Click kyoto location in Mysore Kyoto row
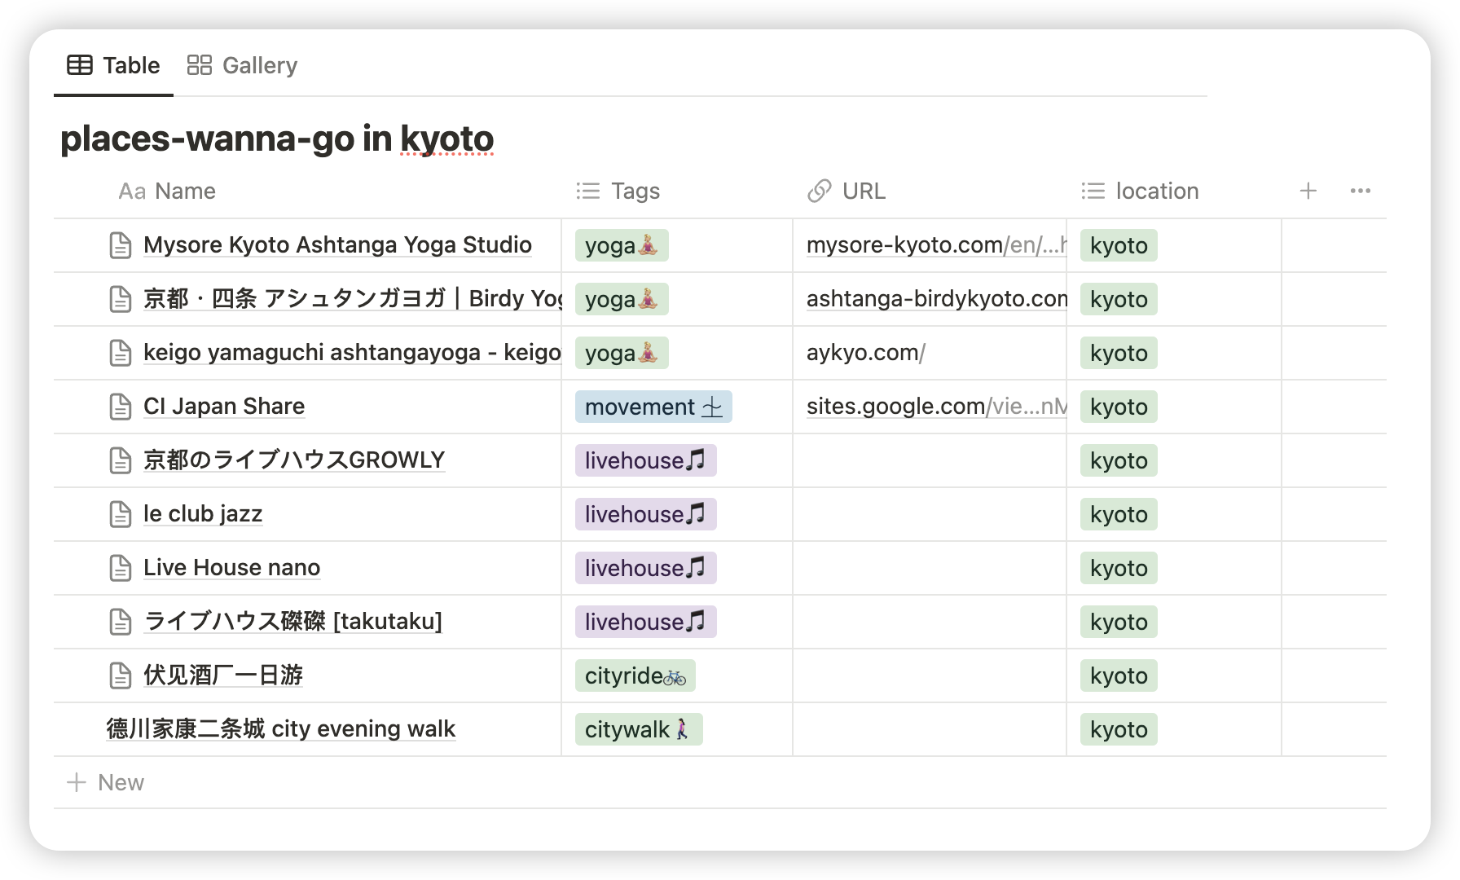 coord(1119,245)
